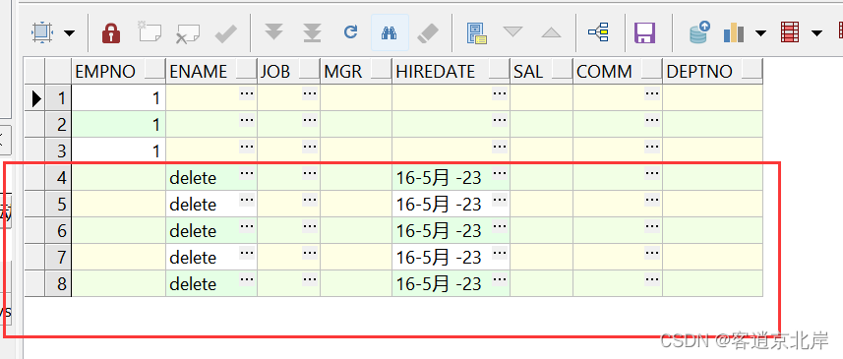The height and width of the screenshot is (359, 843).
Task: Open the single record view icon
Action: point(476,32)
